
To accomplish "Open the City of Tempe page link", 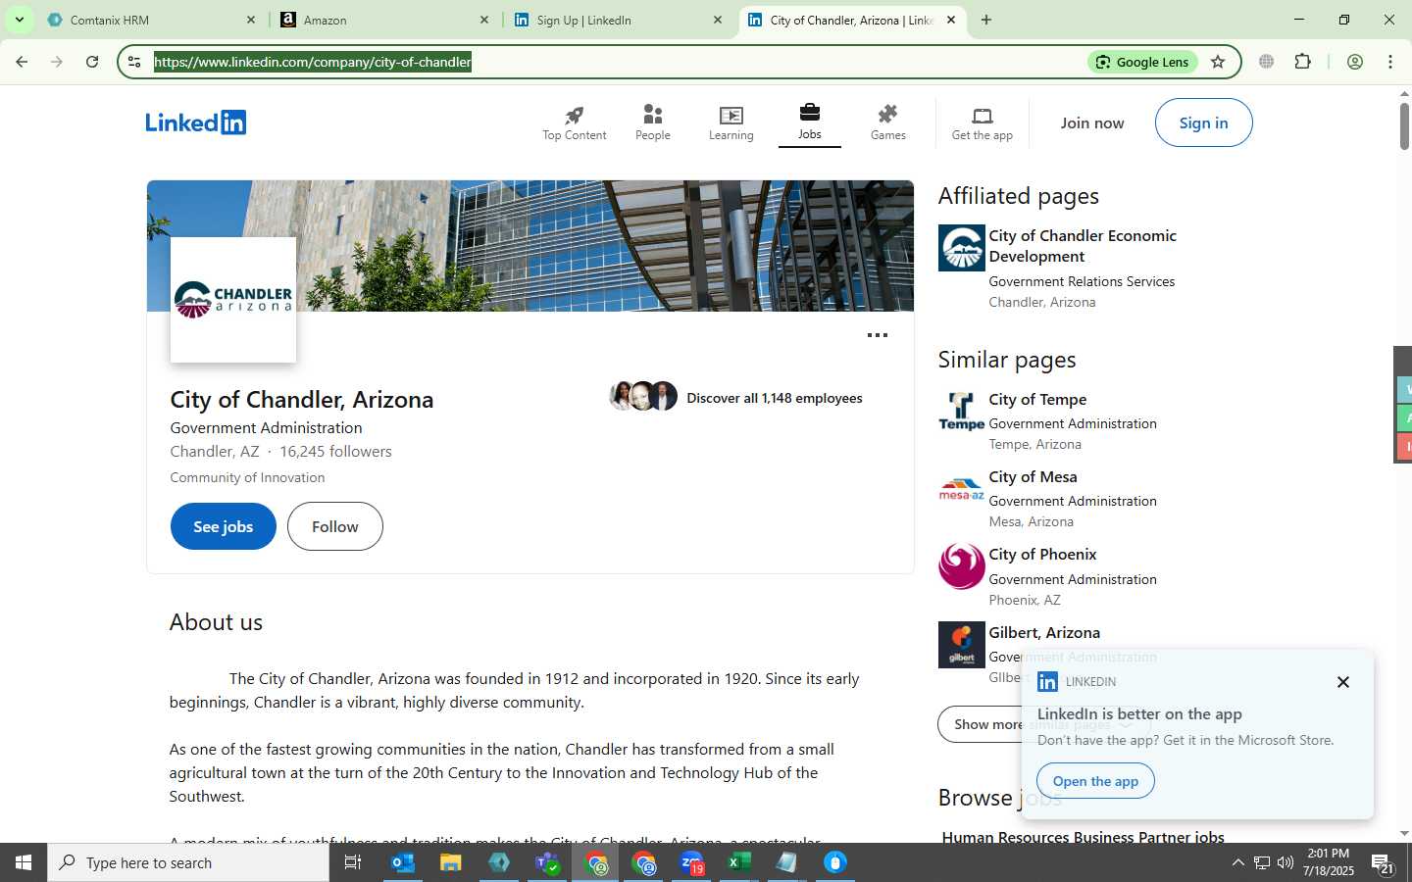I will [x=1037, y=399].
